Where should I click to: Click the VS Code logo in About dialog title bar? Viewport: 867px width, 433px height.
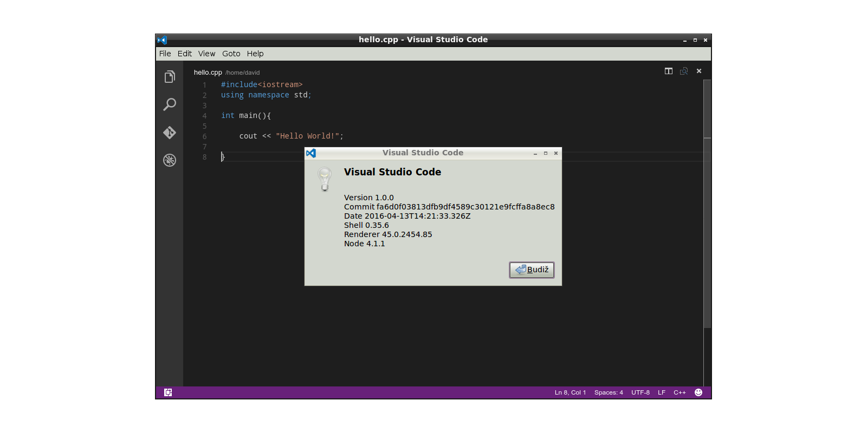[311, 153]
